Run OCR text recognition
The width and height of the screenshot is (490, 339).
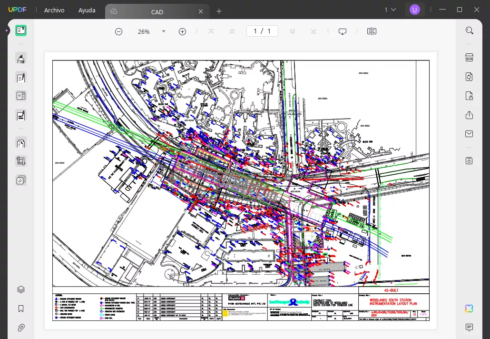469,58
